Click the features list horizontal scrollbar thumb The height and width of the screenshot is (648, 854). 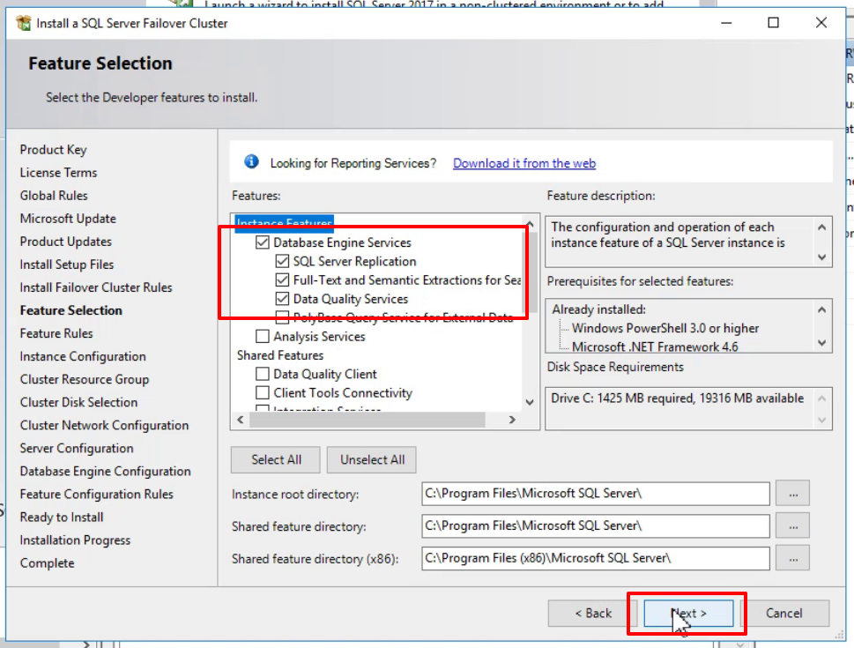click(x=368, y=420)
